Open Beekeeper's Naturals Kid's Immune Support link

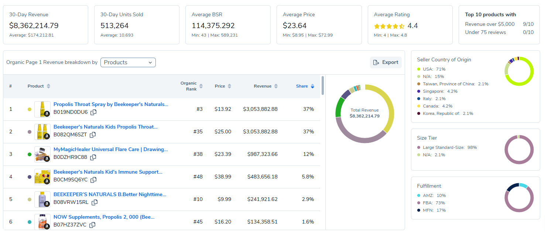click(x=108, y=172)
